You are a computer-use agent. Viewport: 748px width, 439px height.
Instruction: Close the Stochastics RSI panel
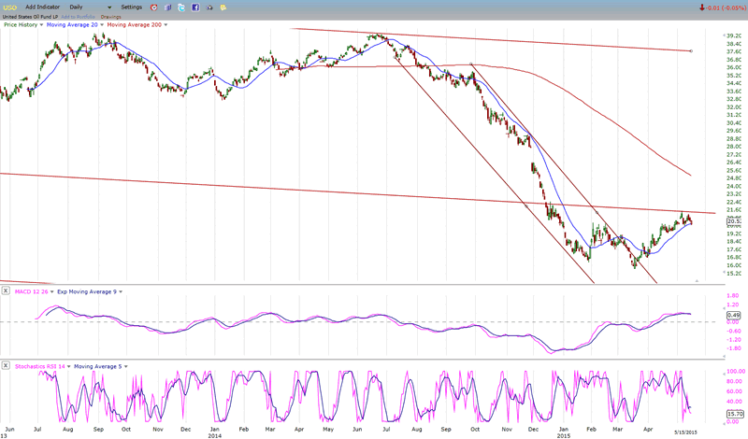click(6, 366)
